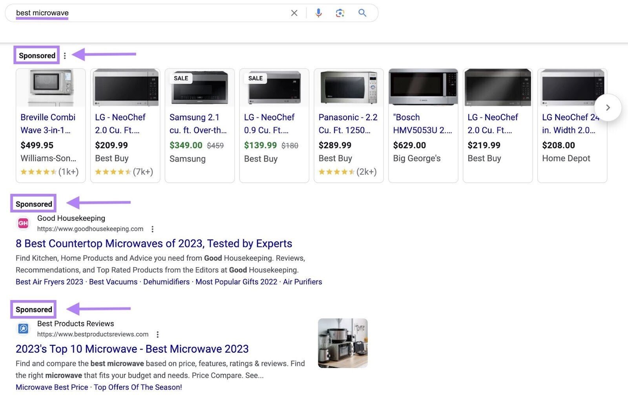Click the Best Products Reviews site favicon

pos(23,328)
